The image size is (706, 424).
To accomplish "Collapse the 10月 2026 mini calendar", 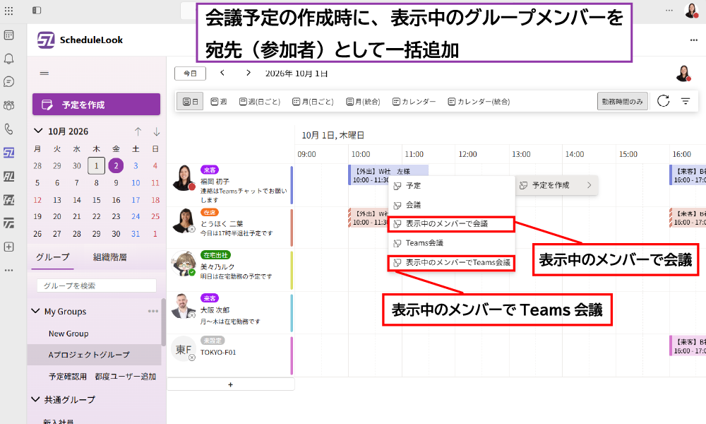I will click(x=38, y=131).
